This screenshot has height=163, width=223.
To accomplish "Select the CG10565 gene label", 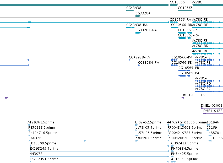I will tap(185, 8).
